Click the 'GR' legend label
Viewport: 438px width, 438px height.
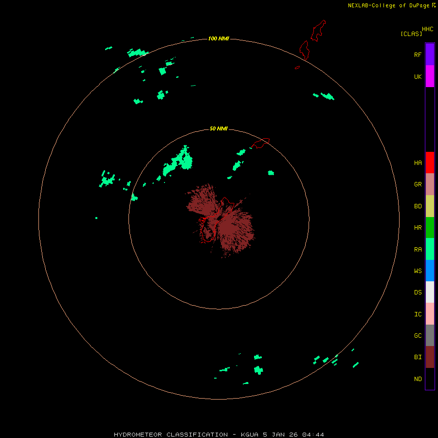(418, 184)
